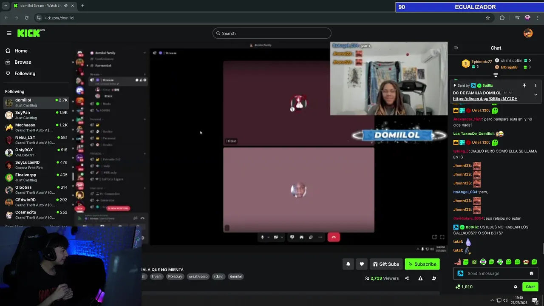Open SoyPan channel in Following list
This screenshot has height=306, width=544.
point(36,115)
